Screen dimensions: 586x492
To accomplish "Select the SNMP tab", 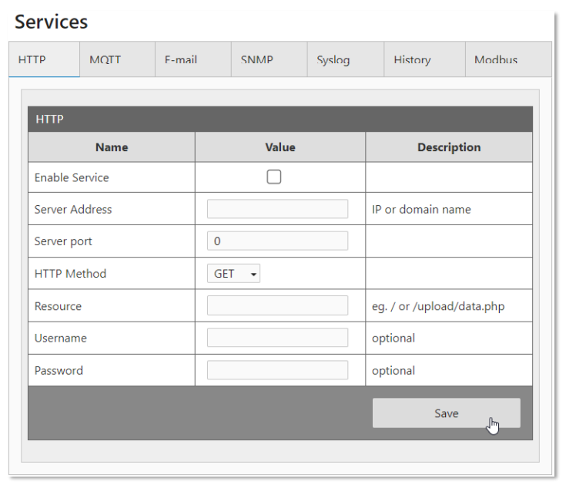I will [x=256, y=60].
